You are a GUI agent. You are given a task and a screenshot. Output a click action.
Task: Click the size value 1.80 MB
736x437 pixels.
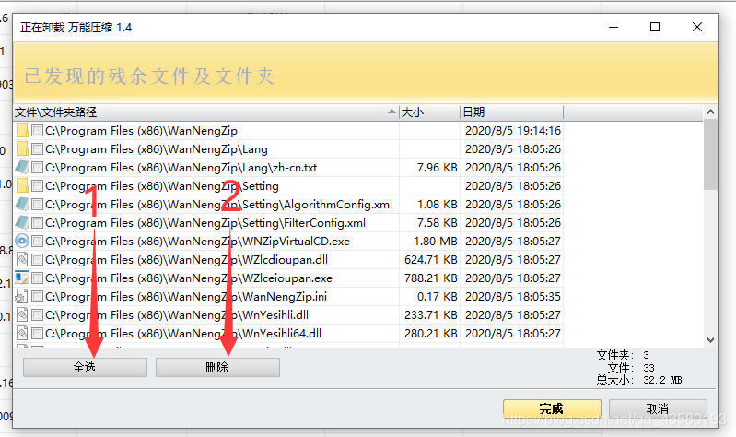435,242
